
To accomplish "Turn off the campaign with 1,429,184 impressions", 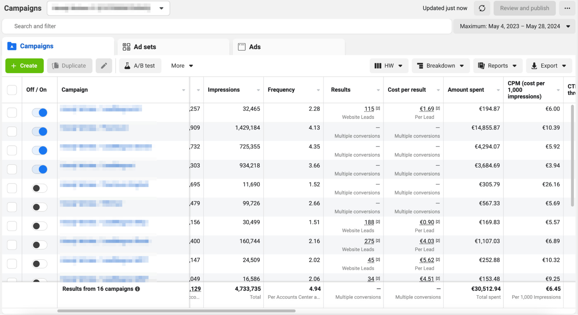I will pyautogui.click(x=40, y=131).
